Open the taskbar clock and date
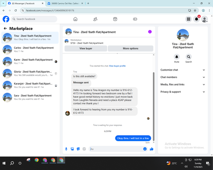The height and width of the screenshot is (170, 213). (198, 163)
